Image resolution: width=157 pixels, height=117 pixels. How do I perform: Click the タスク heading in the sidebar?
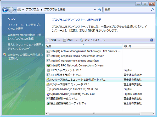click(x=12, y=19)
